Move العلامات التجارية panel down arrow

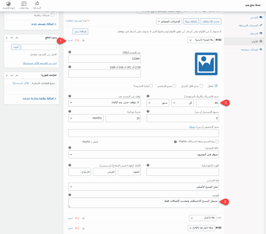(x=12, y=75)
